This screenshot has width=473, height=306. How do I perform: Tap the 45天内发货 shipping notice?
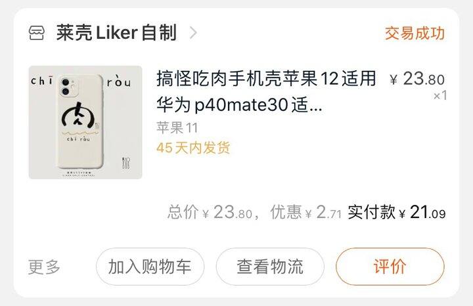(x=193, y=148)
